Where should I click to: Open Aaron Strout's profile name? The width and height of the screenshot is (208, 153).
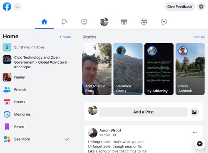coord(110,130)
